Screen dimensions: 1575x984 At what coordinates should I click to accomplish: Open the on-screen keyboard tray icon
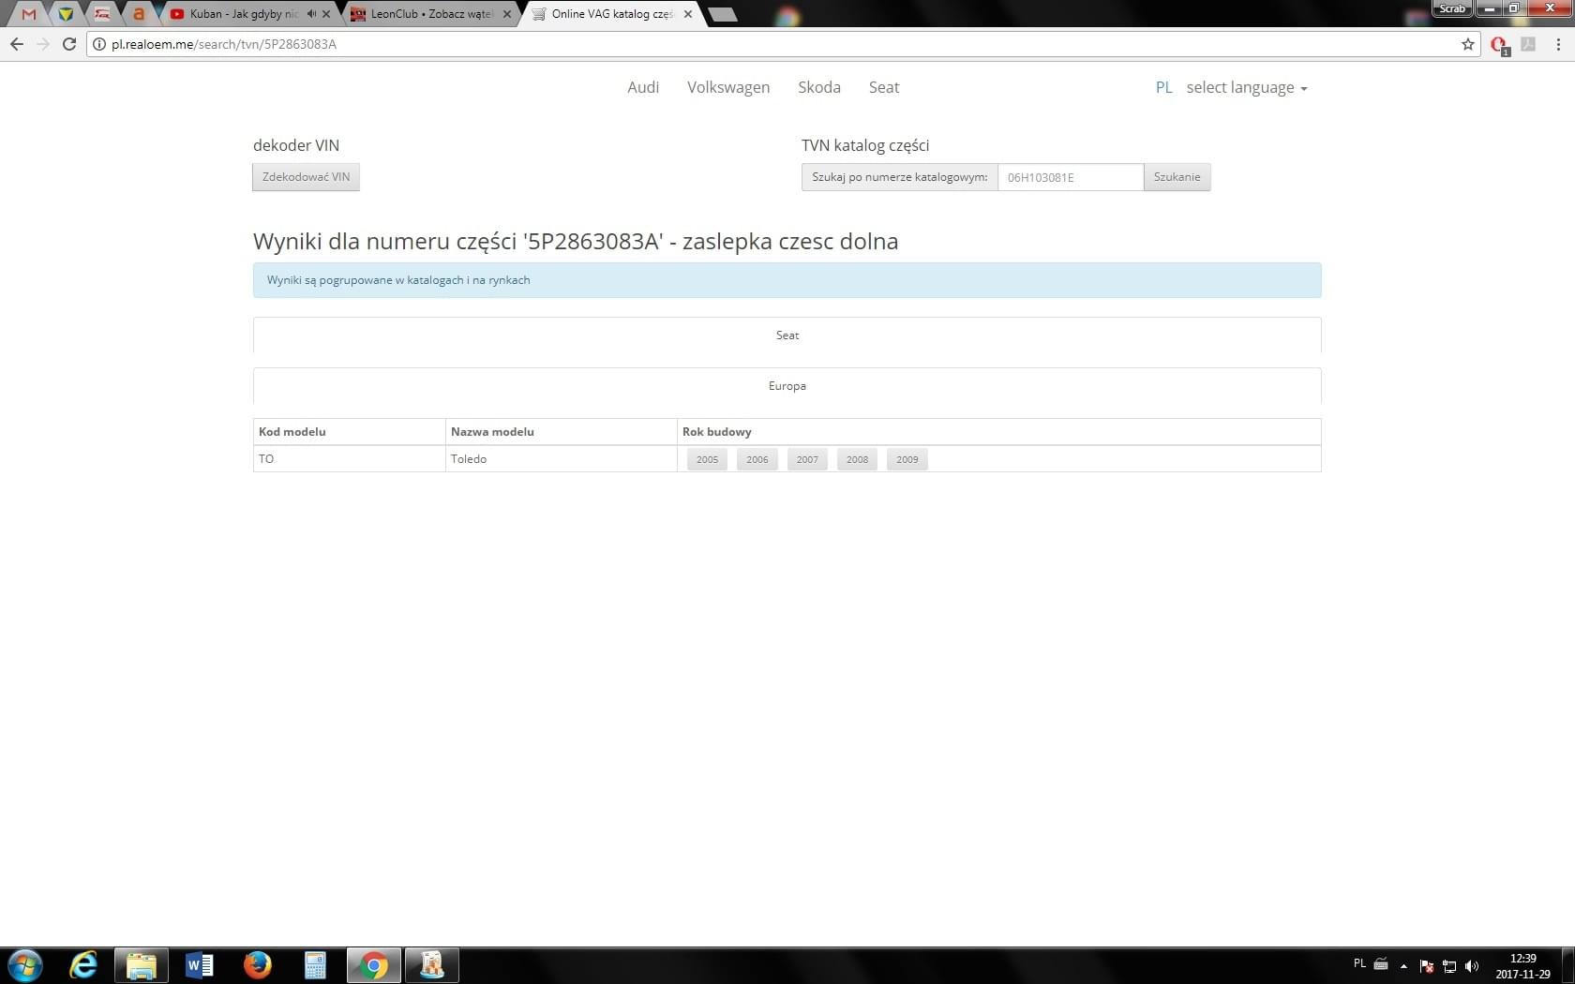(x=1381, y=964)
